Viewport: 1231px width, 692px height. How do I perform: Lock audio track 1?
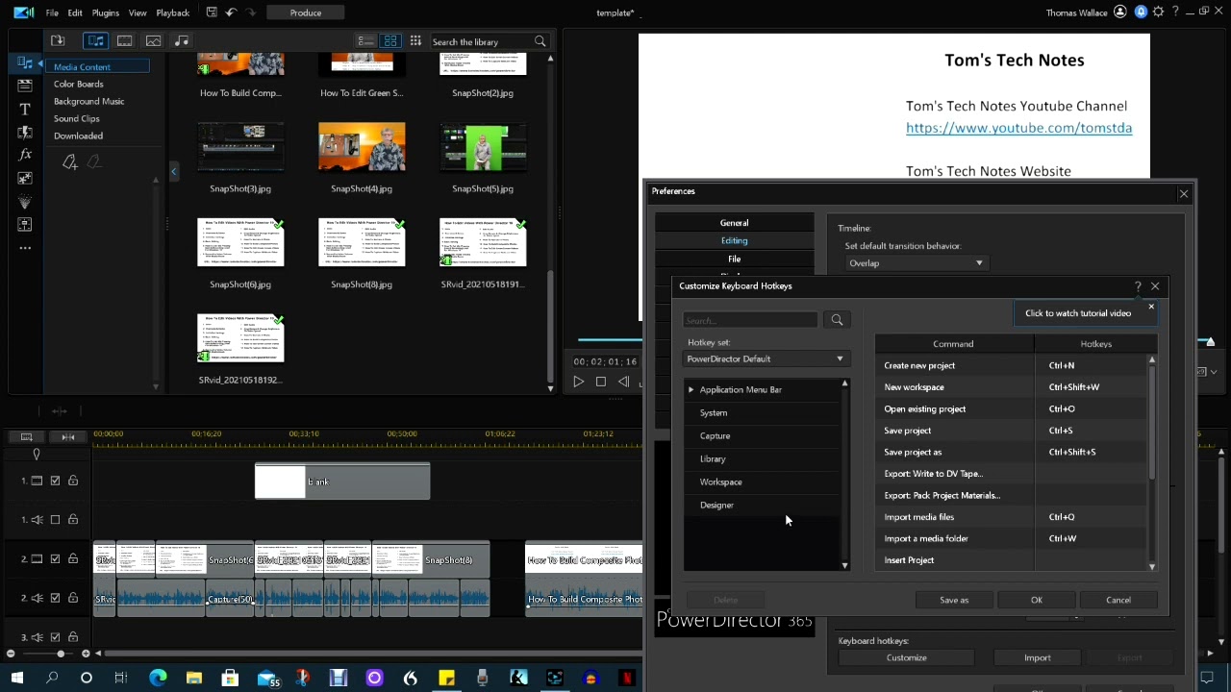click(x=73, y=520)
